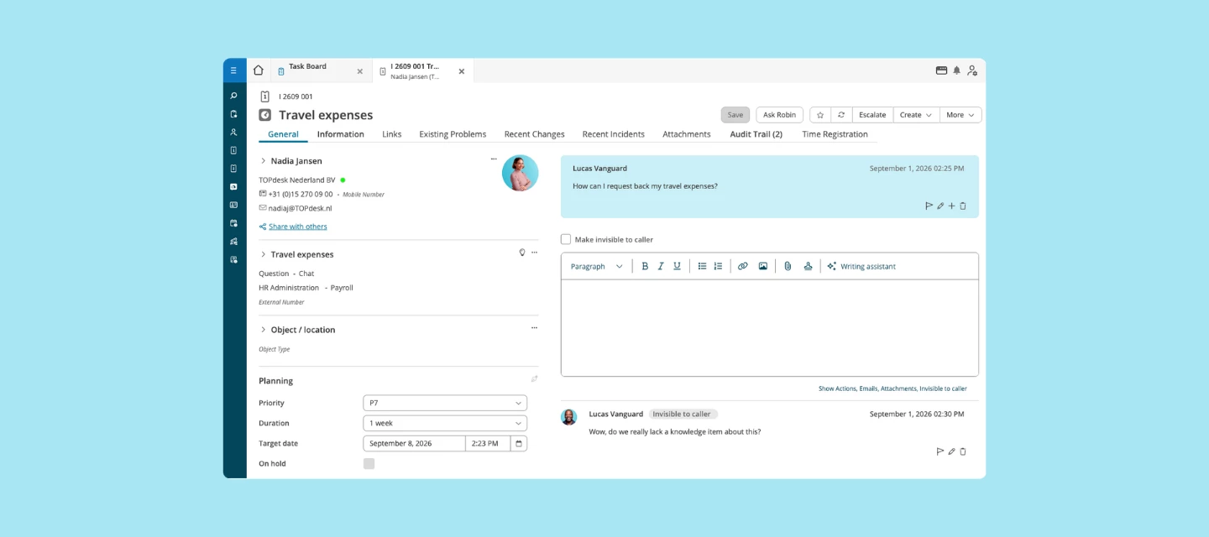The image size is (1209, 537).
Task: Switch to the Task Board tab
Action: (320, 70)
